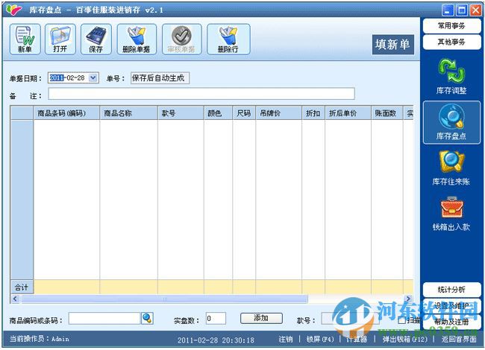Click the application logo in the title bar
This screenshot has height=350, width=485.
coord(14,10)
